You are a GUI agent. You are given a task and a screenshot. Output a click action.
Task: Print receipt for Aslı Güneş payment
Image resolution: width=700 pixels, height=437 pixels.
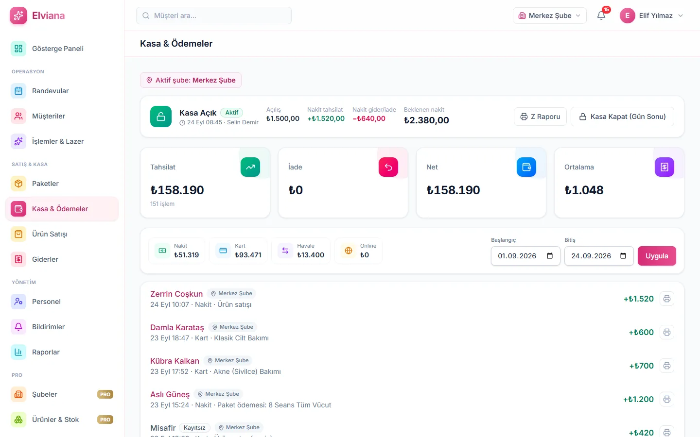(667, 399)
